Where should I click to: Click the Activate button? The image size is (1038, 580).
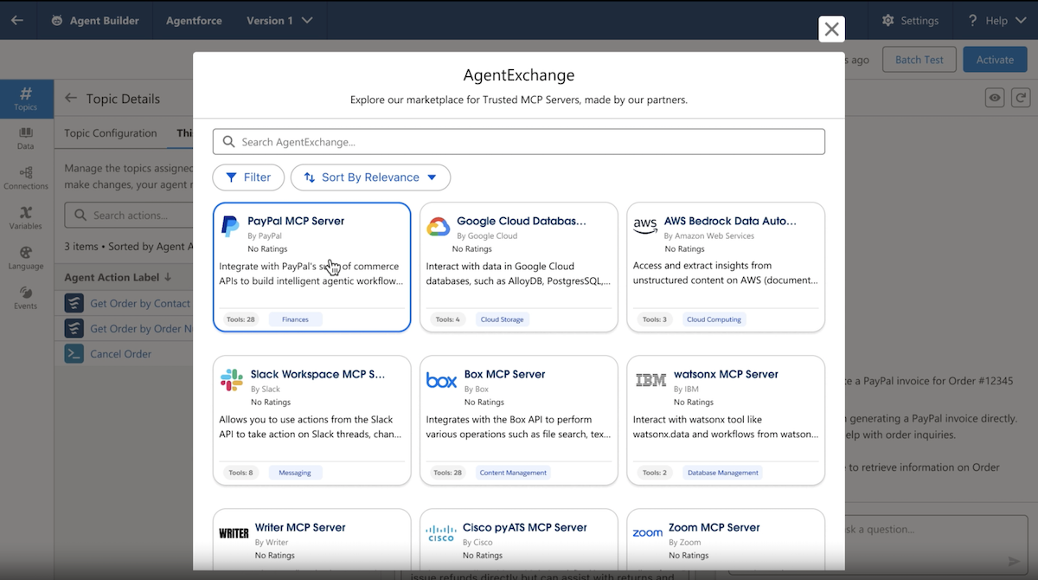[x=995, y=60]
